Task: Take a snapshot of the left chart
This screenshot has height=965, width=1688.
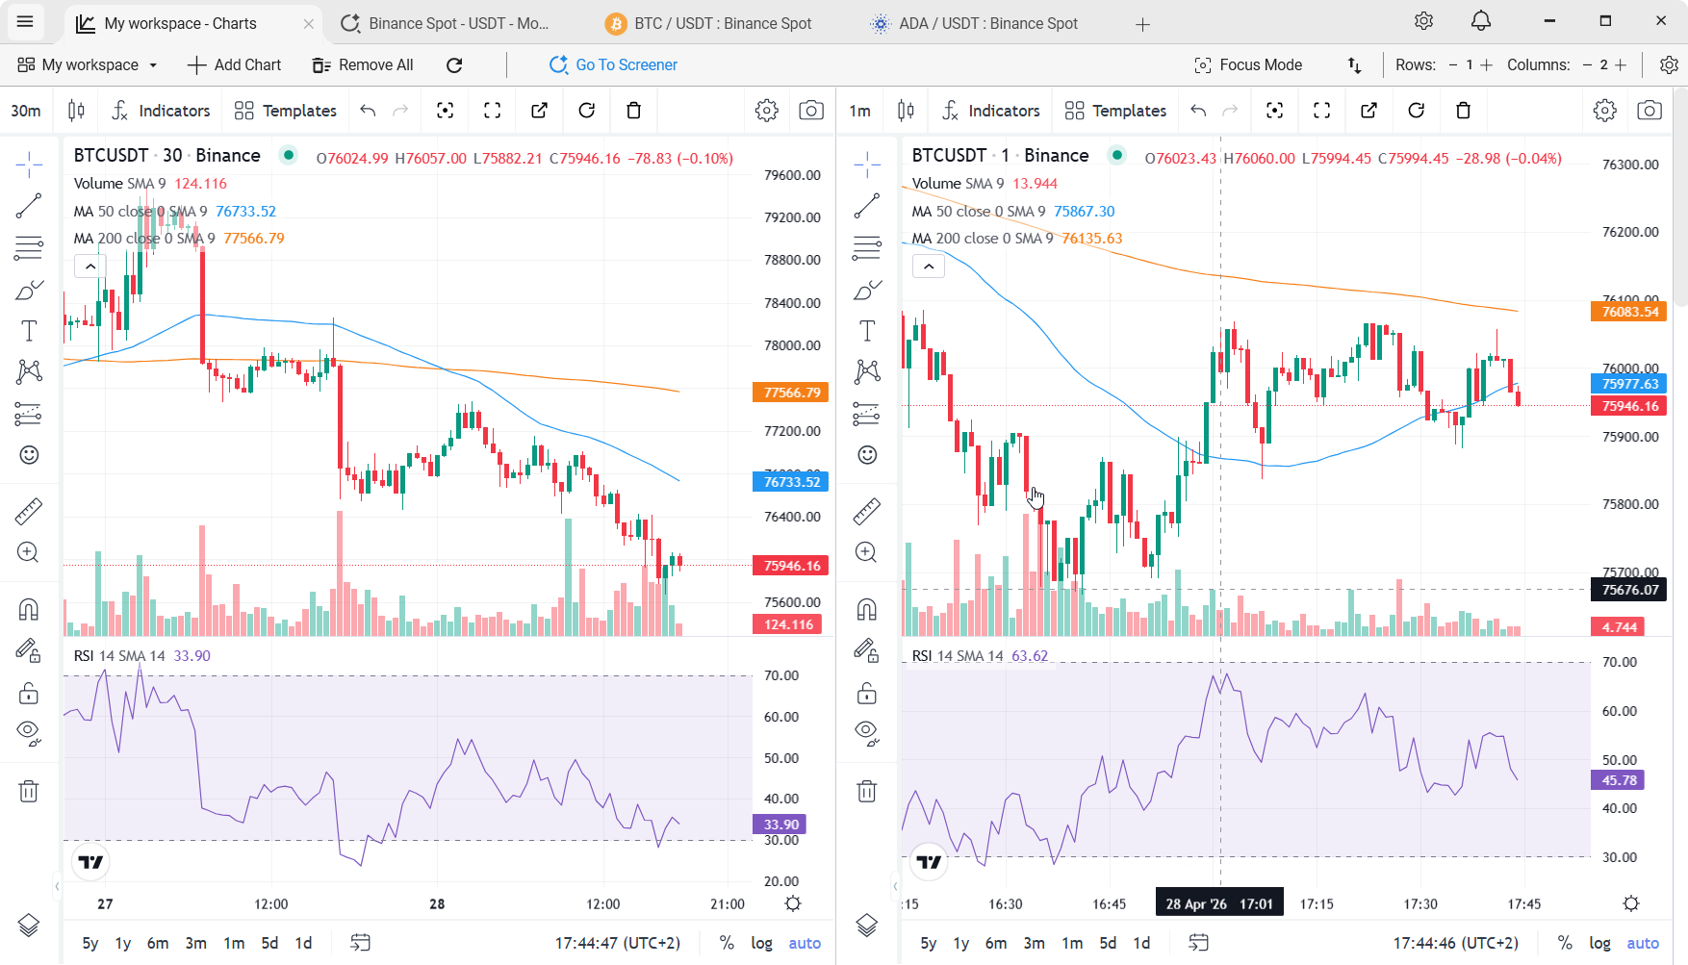Action: point(811,111)
